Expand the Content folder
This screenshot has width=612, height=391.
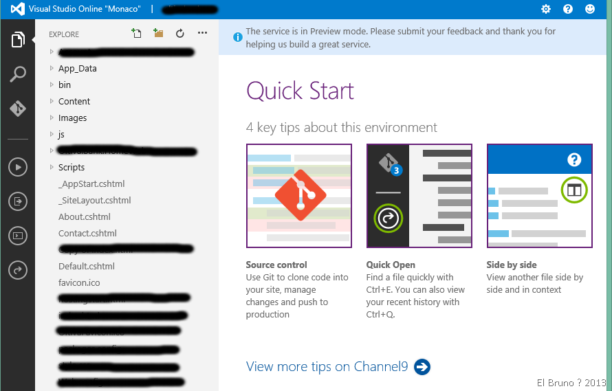pos(74,102)
